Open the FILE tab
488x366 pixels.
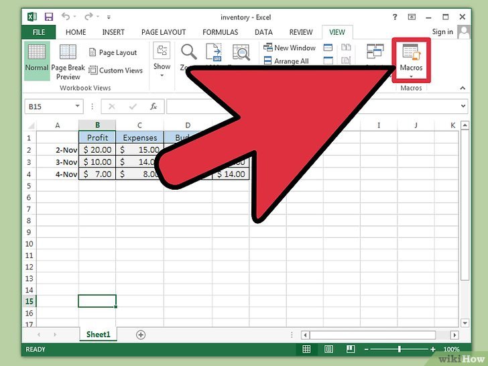pyautogui.click(x=39, y=32)
